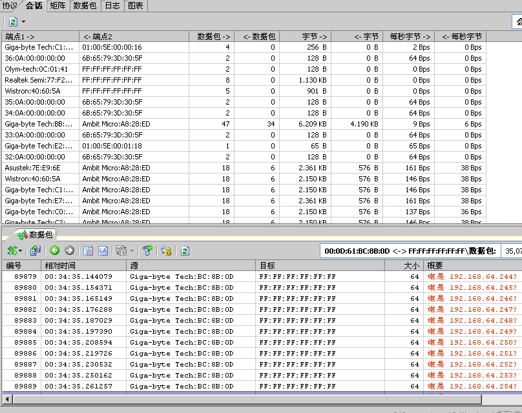This screenshot has height=413, width=522.
Task: Click the hex view icon labeled 6A
Action: (103, 250)
